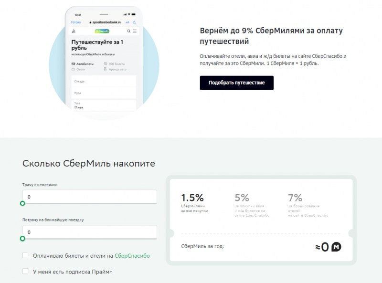Switch to the Отели tab
The image size is (382, 283).
[x=80, y=70]
